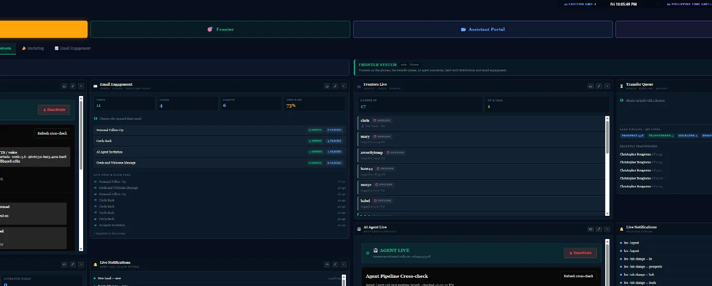Click the bell icon beside Debt Call Coach notifications

95,264
